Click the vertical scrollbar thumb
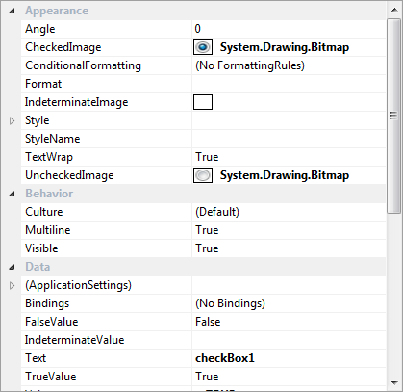Screen dimensions: 403x392 393,116
